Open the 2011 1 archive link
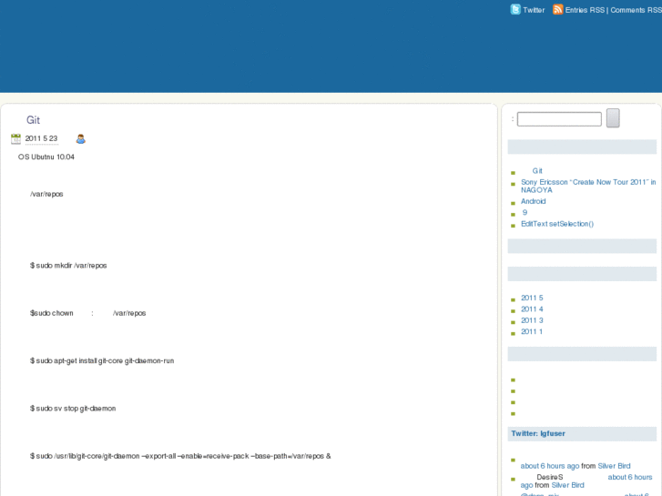The height and width of the screenshot is (496, 662). 532,331
